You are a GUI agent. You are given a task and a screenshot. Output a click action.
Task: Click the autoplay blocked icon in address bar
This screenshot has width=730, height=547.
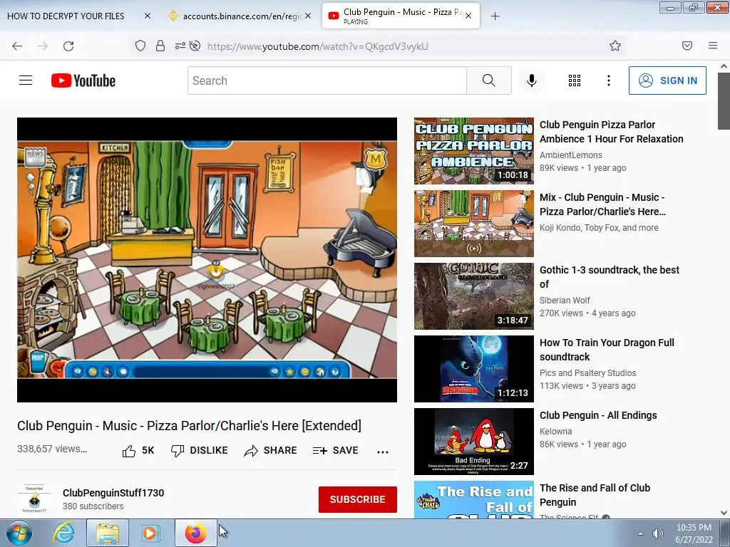pos(195,46)
